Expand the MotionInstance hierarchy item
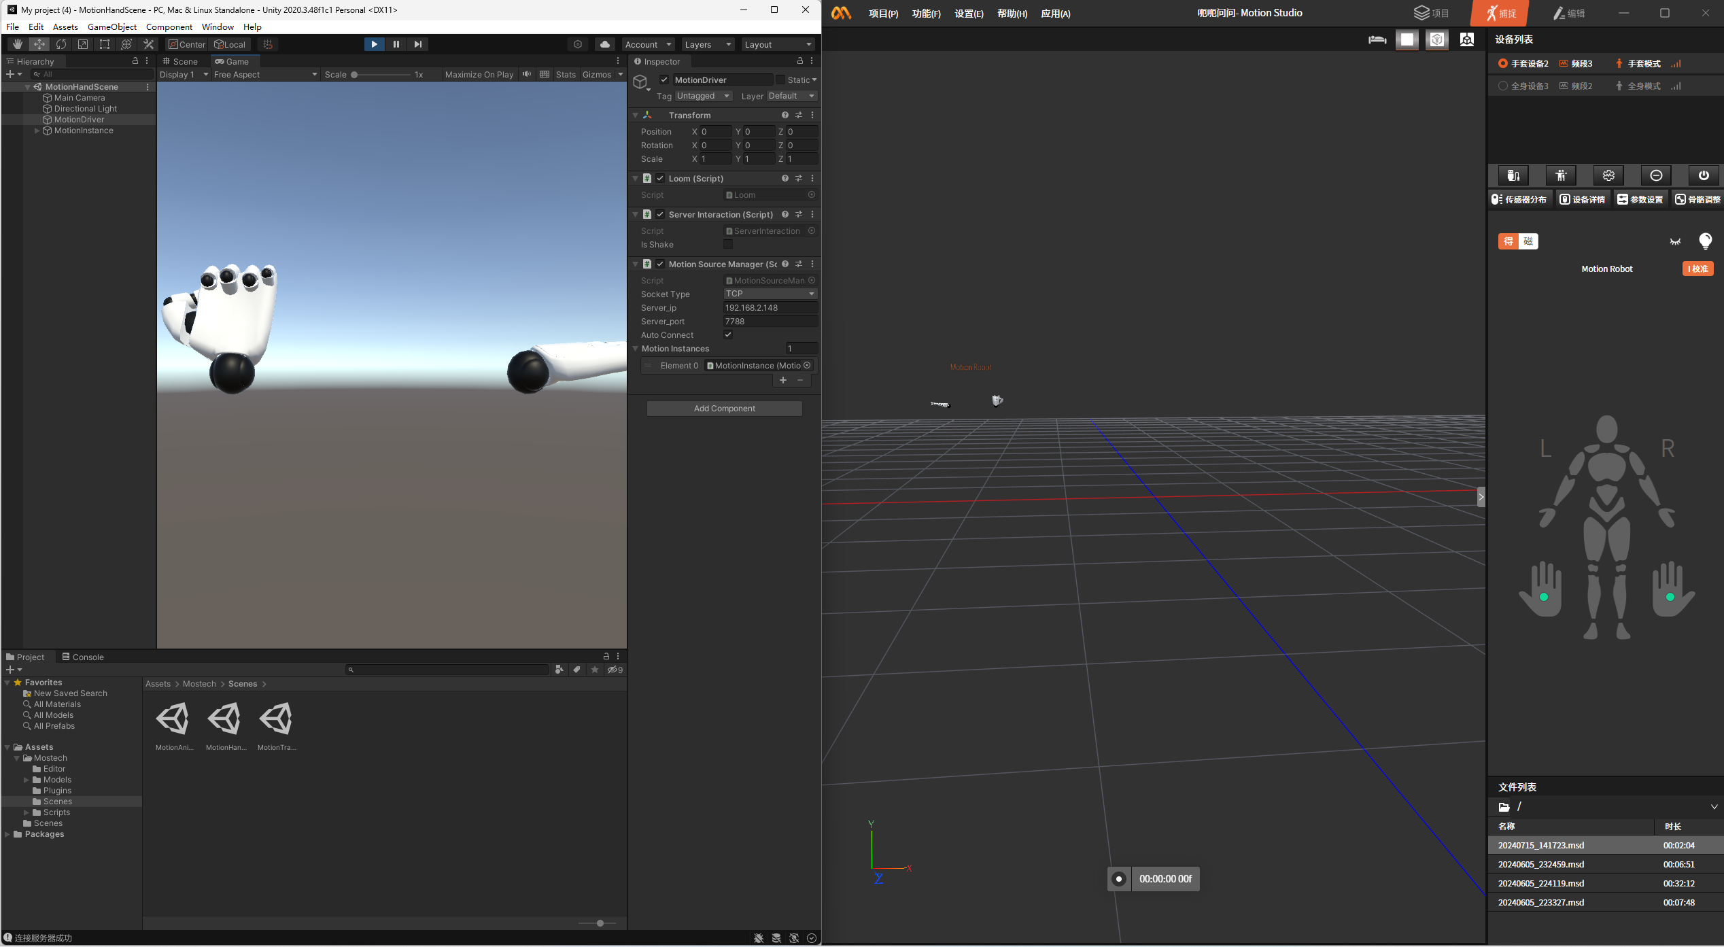 [37, 131]
